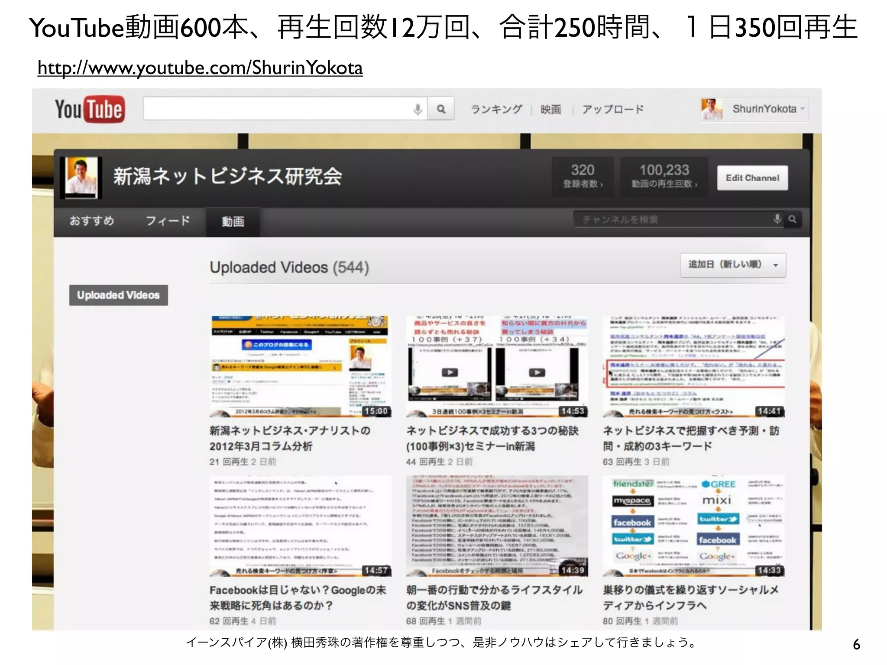The image size is (887, 665).
Task: Open the ランキング menu item
Action: pyautogui.click(x=496, y=109)
